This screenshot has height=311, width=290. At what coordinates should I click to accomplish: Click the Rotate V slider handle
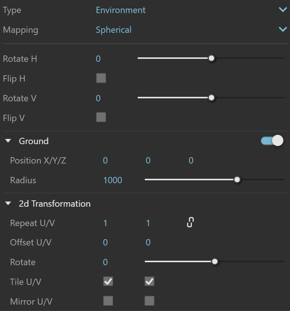pos(211,98)
